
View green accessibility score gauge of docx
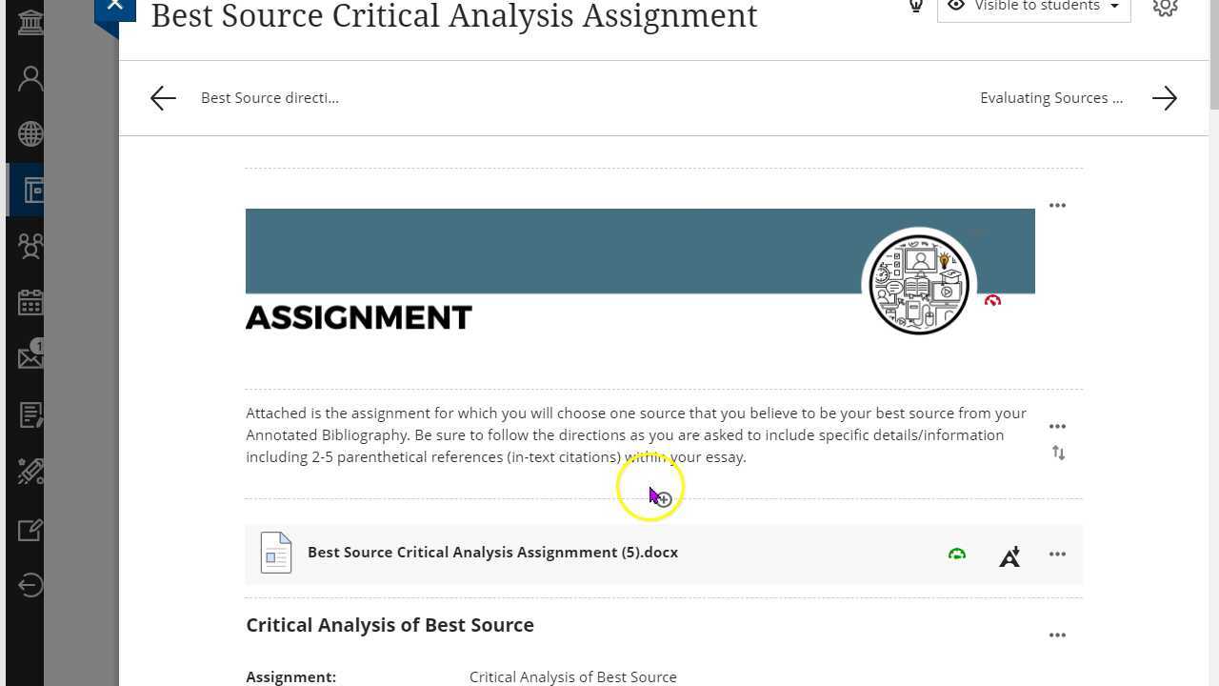pyautogui.click(x=957, y=554)
